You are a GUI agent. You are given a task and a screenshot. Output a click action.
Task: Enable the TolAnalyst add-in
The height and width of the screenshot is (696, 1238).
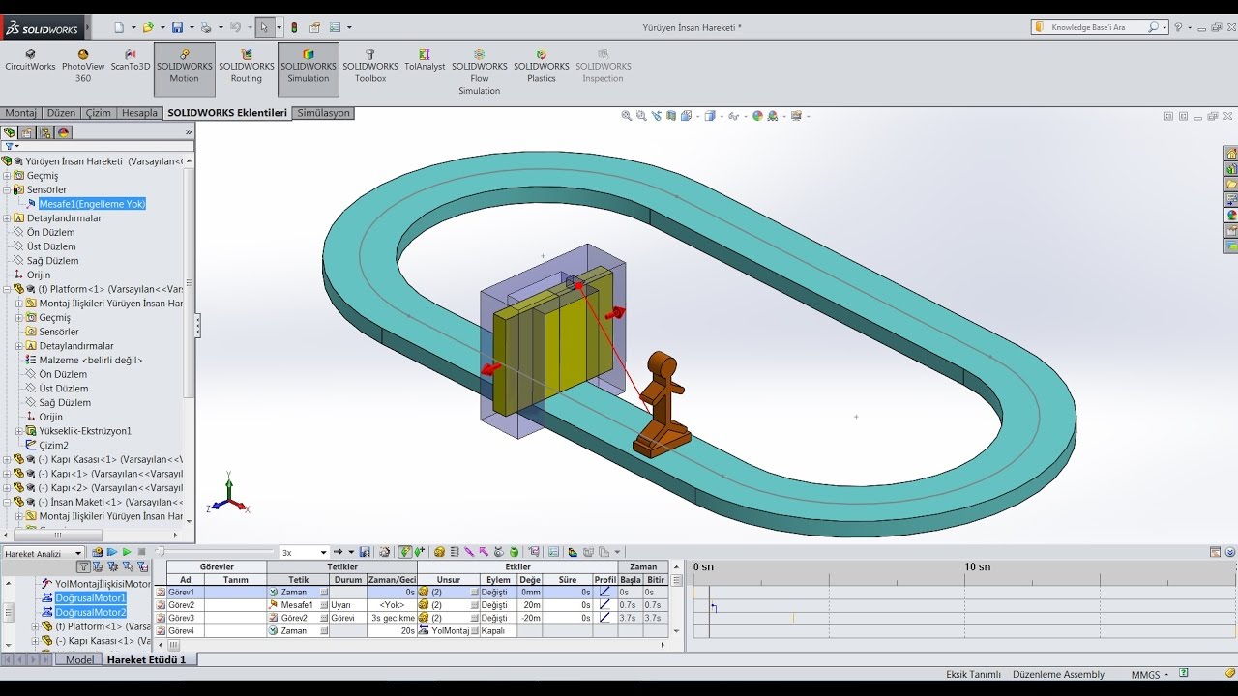[x=425, y=61]
